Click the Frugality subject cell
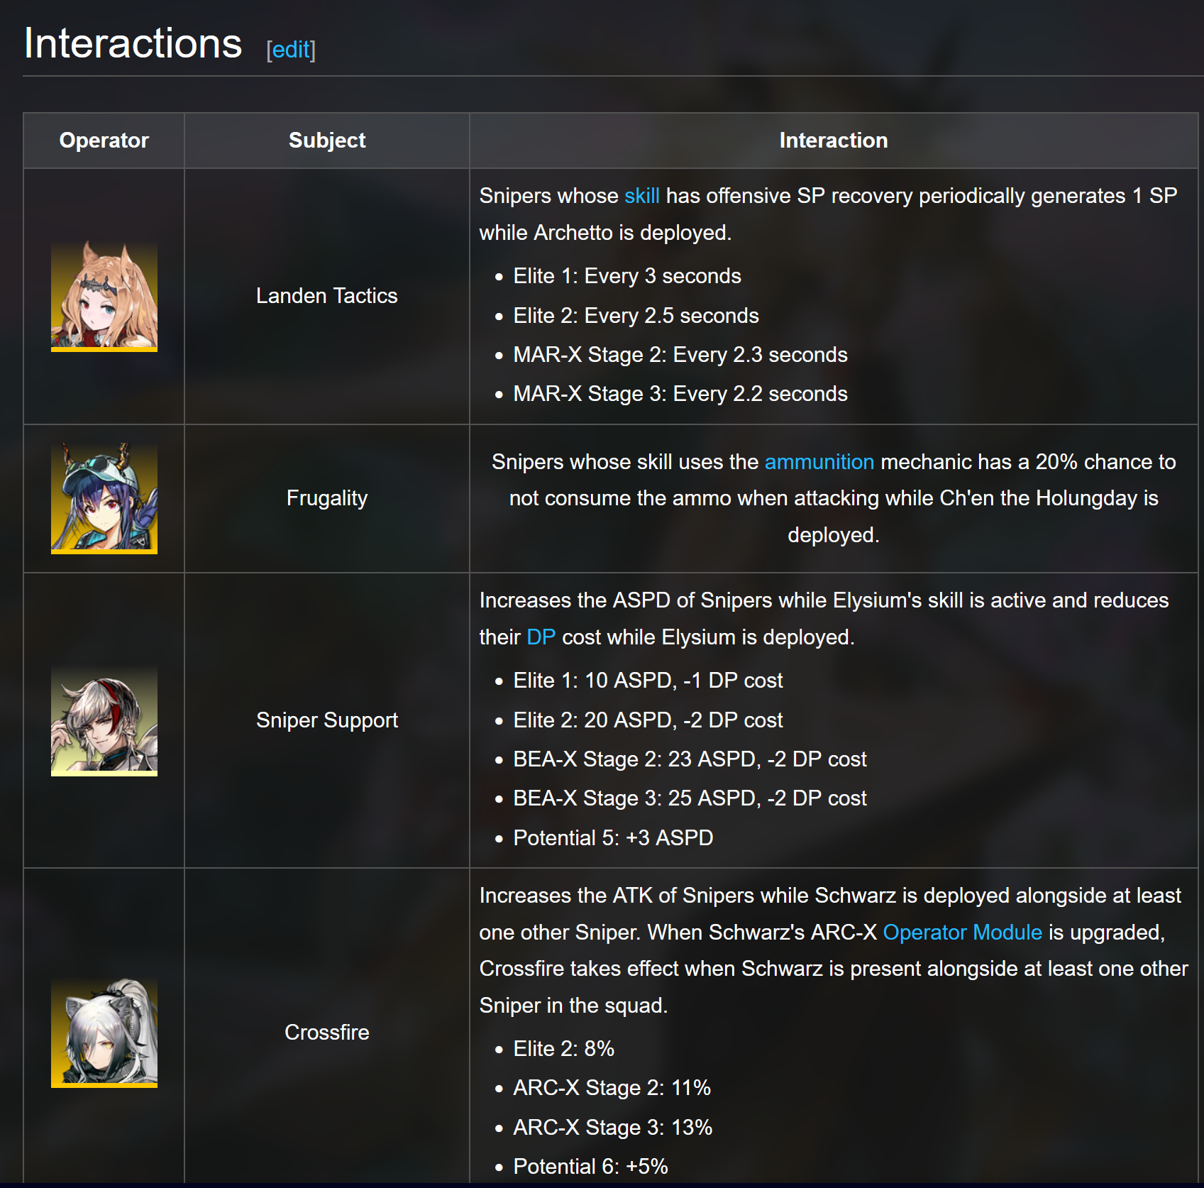This screenshot has width=1204, height=1188. coord(327,498)
